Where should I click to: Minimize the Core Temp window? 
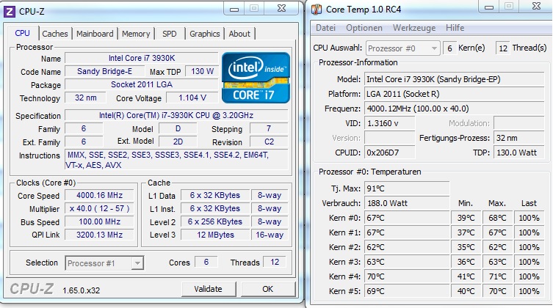click(x=489, y=7)
